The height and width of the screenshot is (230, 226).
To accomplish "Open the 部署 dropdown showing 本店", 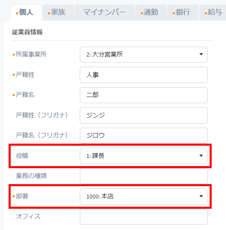I will tap(144, 196).
